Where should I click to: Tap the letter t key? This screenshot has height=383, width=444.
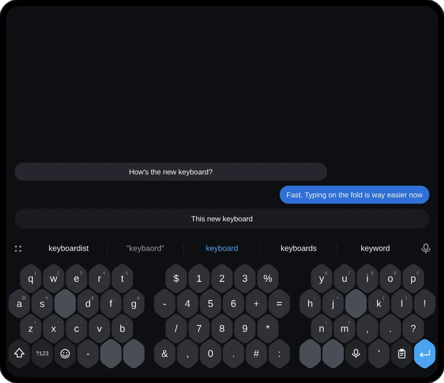click(x=122, y=279)
